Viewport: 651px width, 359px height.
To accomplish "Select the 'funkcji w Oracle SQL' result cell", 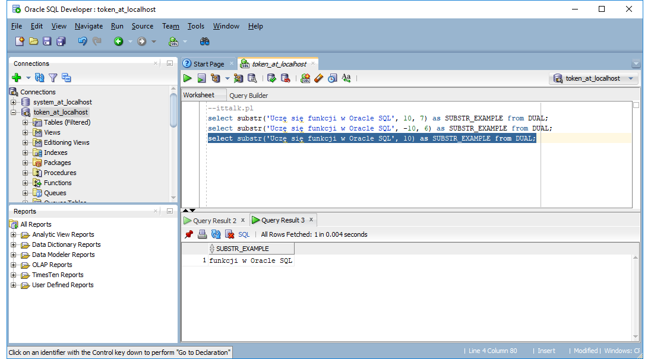I will [x=251, y=260].
